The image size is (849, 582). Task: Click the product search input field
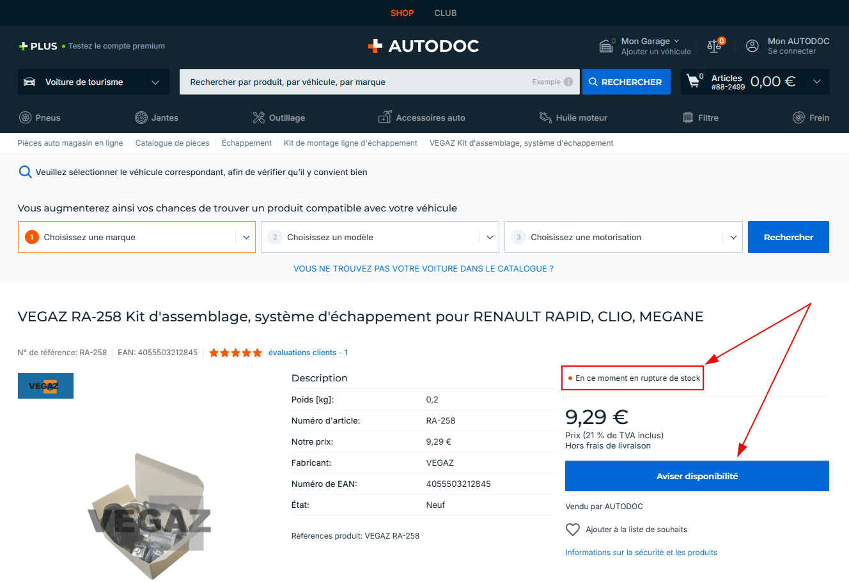pos(380,82)
